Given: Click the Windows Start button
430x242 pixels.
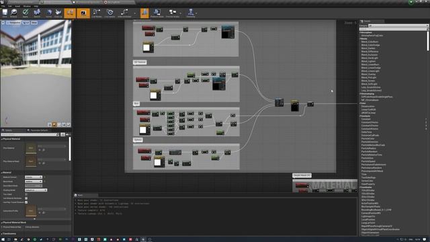Looking at the screenshot, I should [x=3, y=239].
